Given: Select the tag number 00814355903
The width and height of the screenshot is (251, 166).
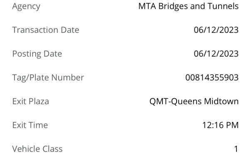Looking at the screenshot, I should [212, 77].
